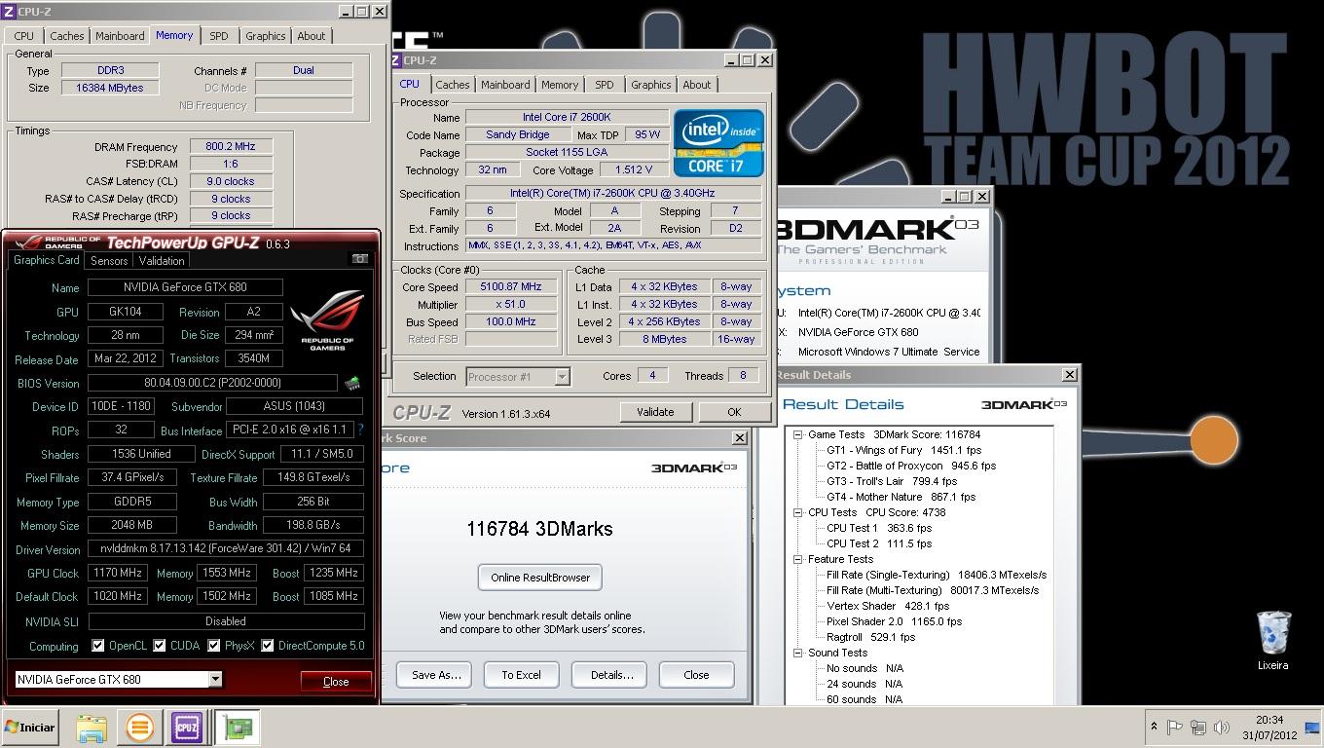1324x748 pixels.
Task: Open the Recycle Bin (Lixeira) desktop icon
Action: click(1272, 640)
